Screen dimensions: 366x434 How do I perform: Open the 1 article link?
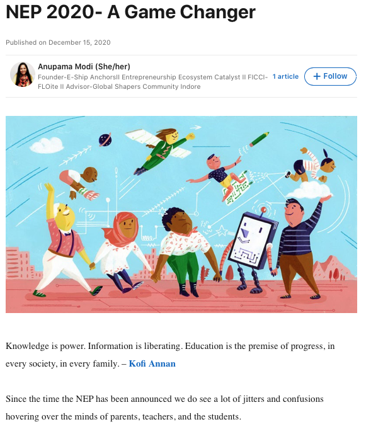click(285, 77)
